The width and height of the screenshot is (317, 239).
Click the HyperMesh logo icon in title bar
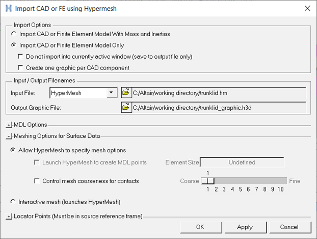pos(8,8)
